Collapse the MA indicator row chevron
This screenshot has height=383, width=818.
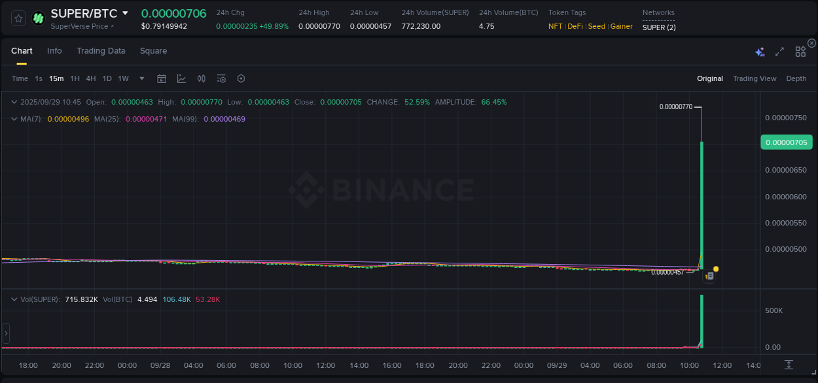coord(14,119)
